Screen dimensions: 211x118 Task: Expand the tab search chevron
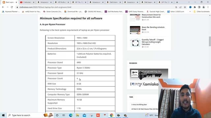tap(189, 2)
